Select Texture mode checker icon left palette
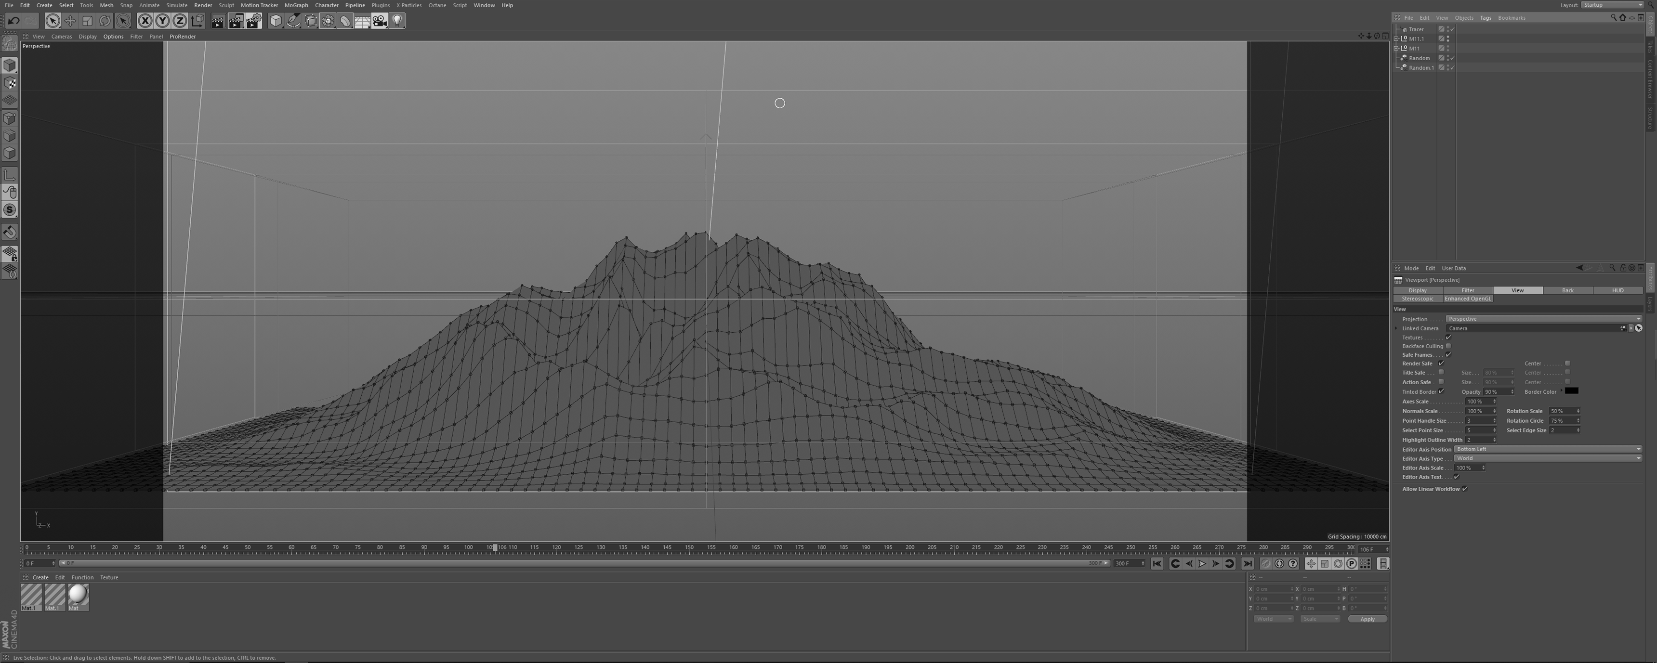Image resolution: width=1657 pixels, height=663 pixels. pyautogui.click(x=10, y=83)
